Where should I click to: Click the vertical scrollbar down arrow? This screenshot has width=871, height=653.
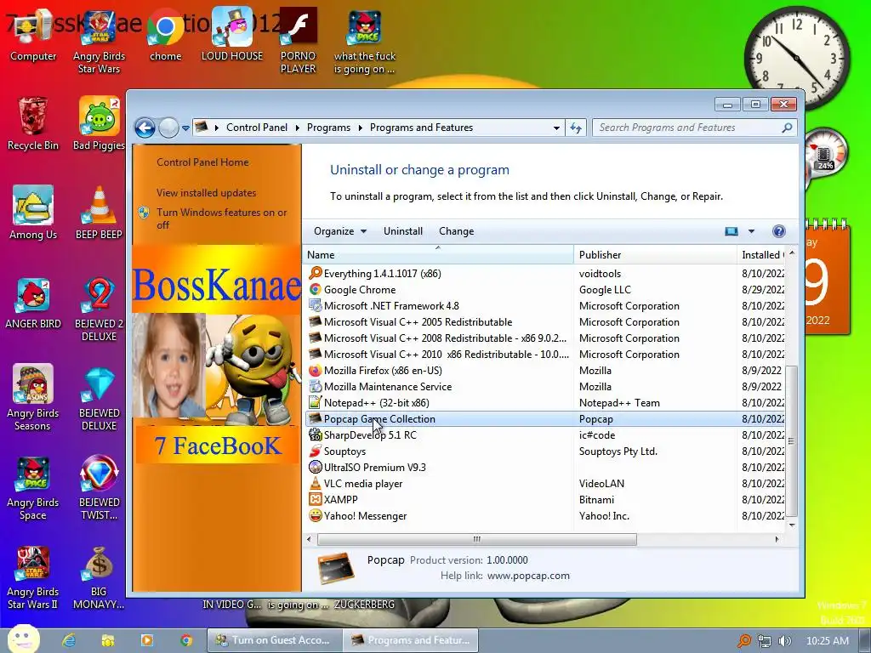792,525
